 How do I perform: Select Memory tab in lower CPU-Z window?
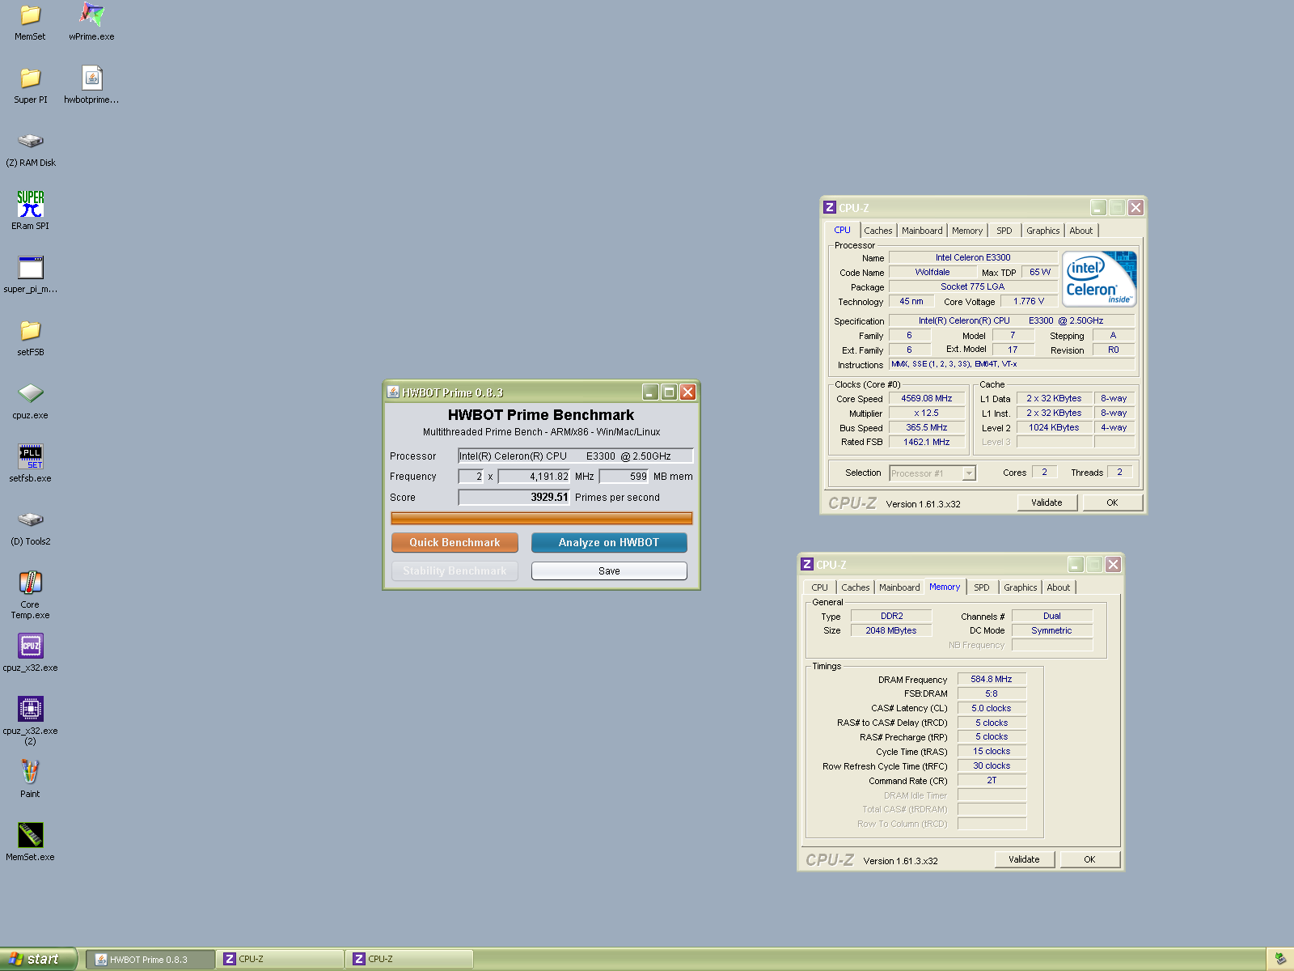pyautogui.click(x=945, y=587)
